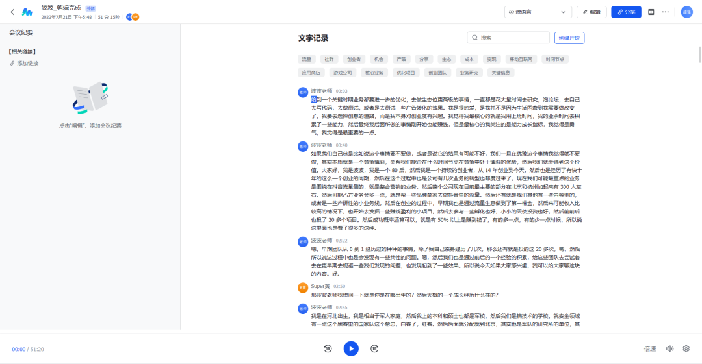This screenshot has width=702, height=364.
Task: Rewind 15 seconds
Action: [328, 349]
